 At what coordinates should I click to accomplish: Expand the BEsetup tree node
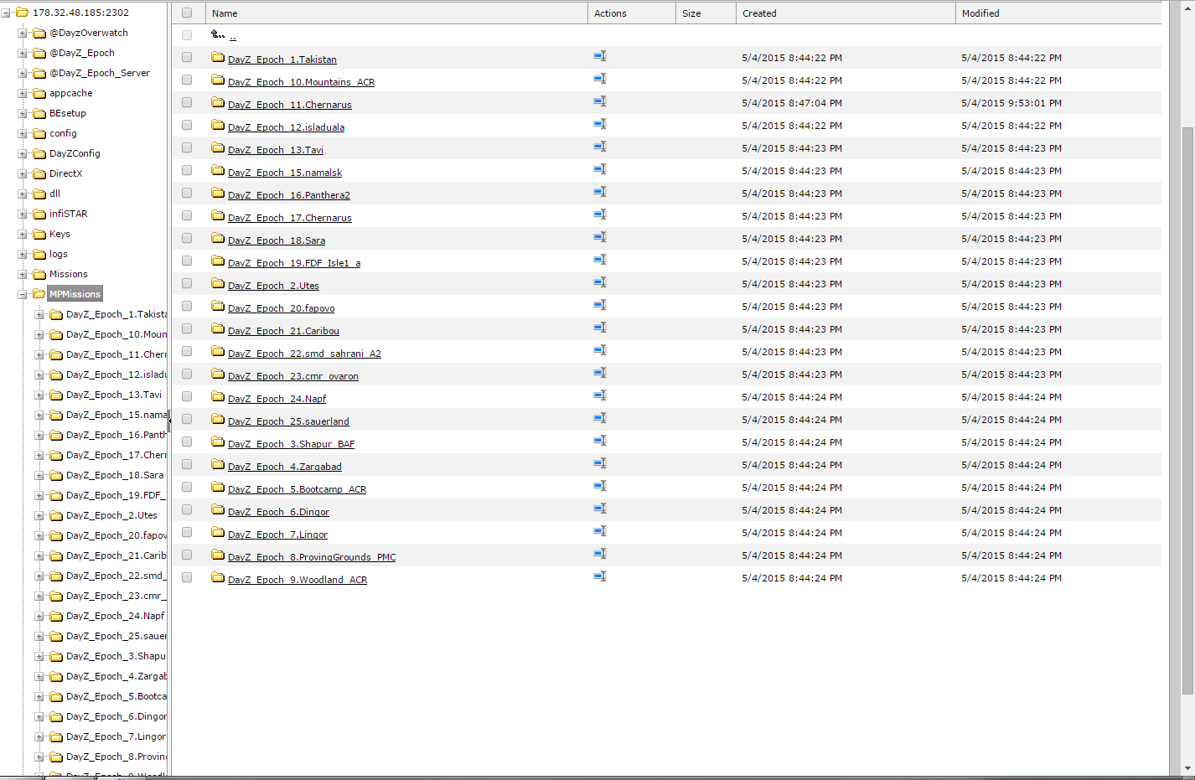coord(23,113)
